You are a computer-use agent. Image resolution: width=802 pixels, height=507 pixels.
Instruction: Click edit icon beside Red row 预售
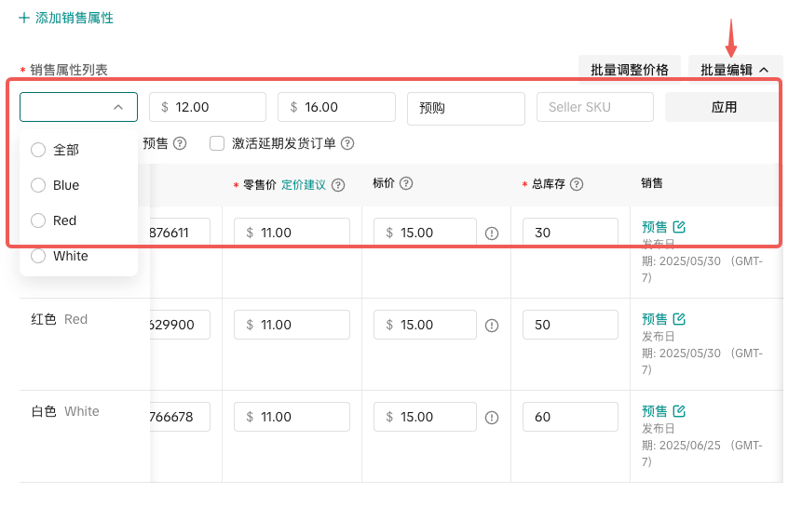[x=679, y=319]
